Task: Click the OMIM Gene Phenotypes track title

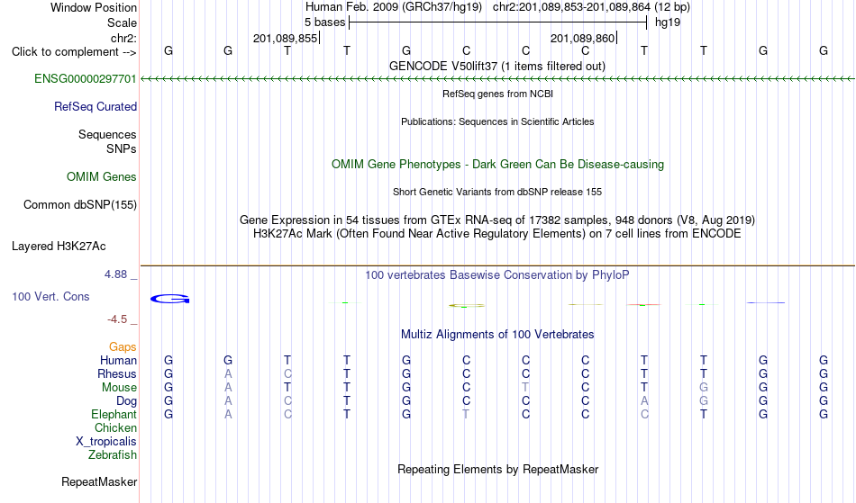Action: 498,164
